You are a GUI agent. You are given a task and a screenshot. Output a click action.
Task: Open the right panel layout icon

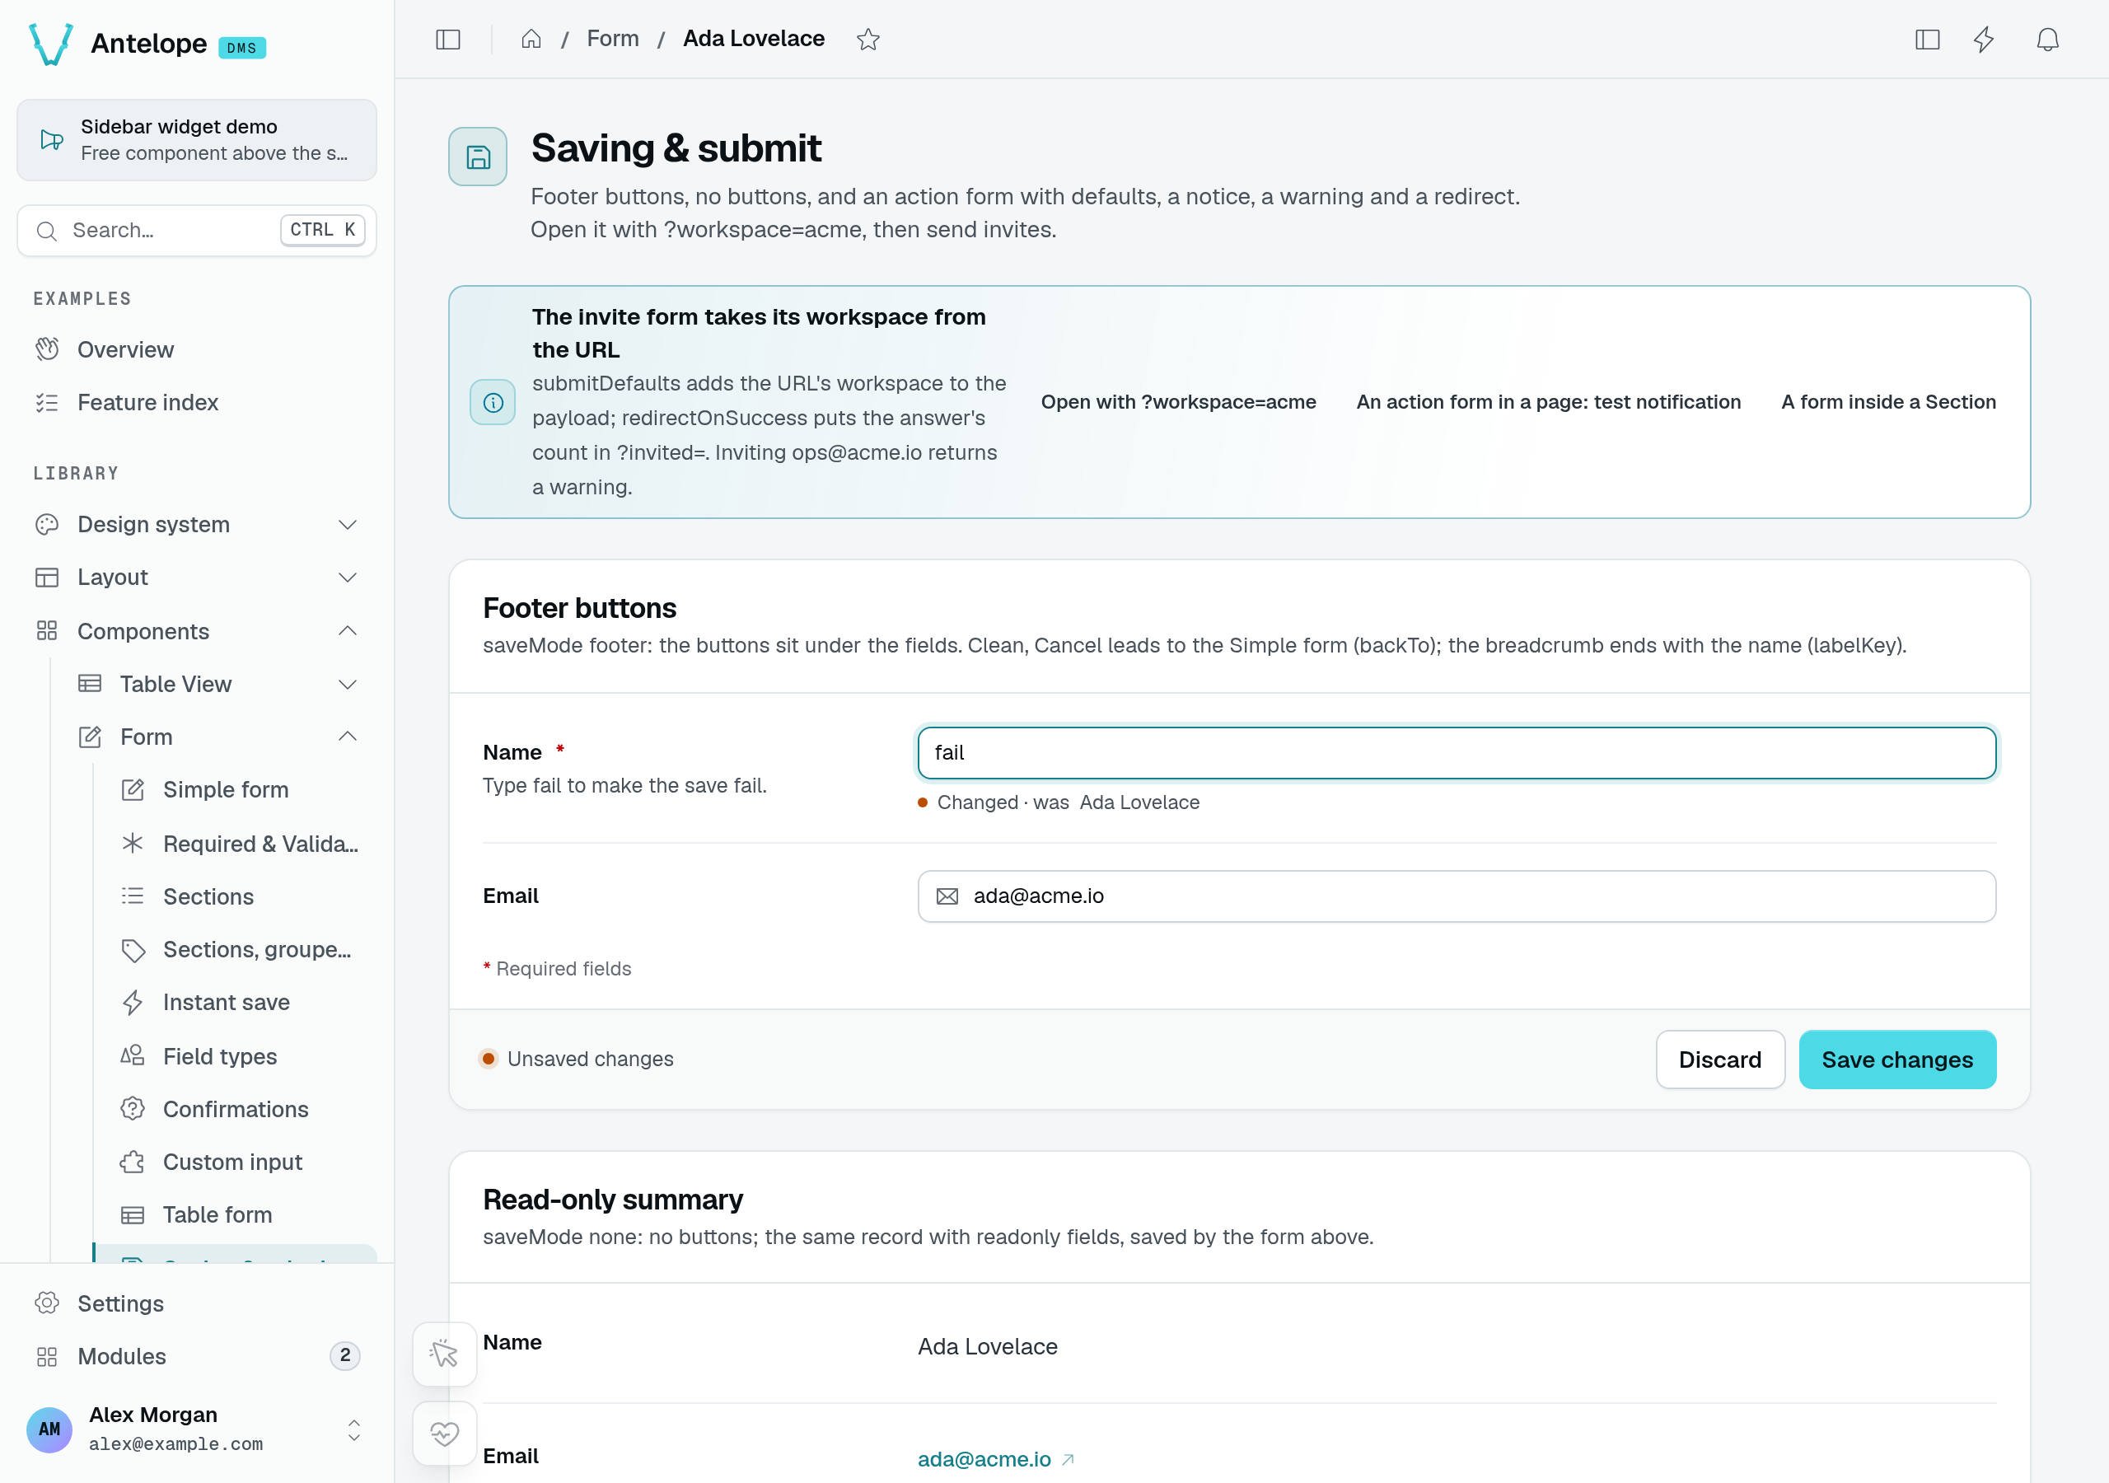pyautogui.click(x=1927, y=40)
